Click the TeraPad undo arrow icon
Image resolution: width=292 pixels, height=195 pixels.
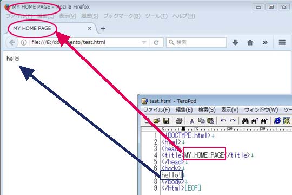coord(223,121)
